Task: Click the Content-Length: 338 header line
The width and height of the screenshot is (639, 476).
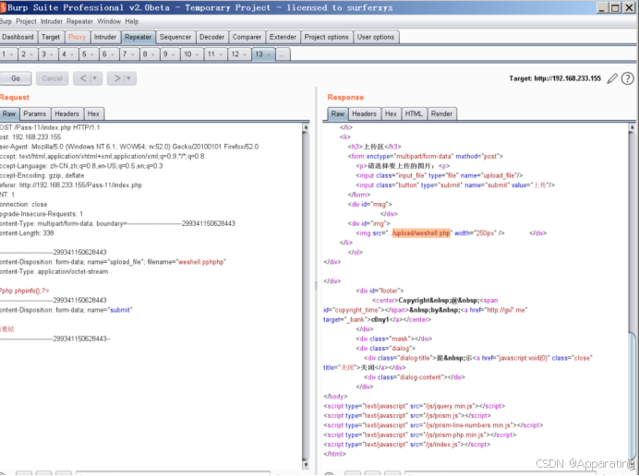Action: coord(27,232)
